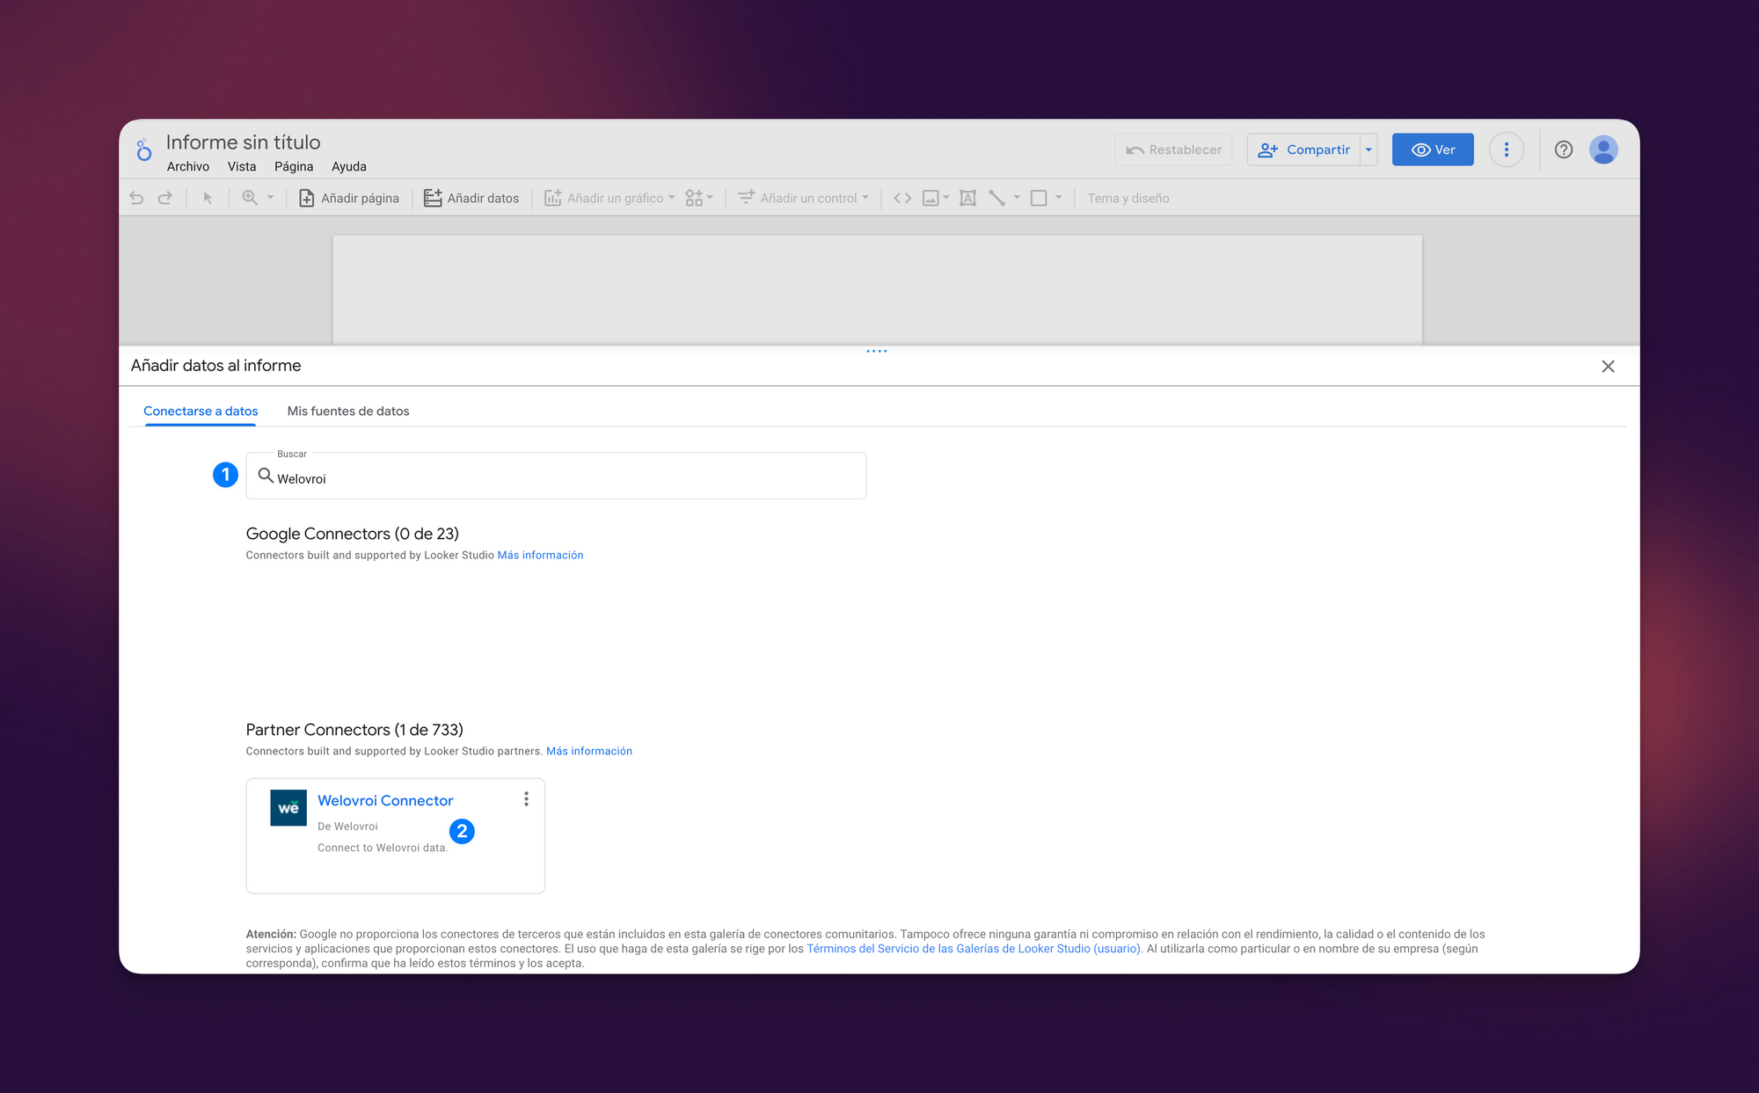Open Añadir un control dropdown

pyautogui.click(x=803, y=199)
